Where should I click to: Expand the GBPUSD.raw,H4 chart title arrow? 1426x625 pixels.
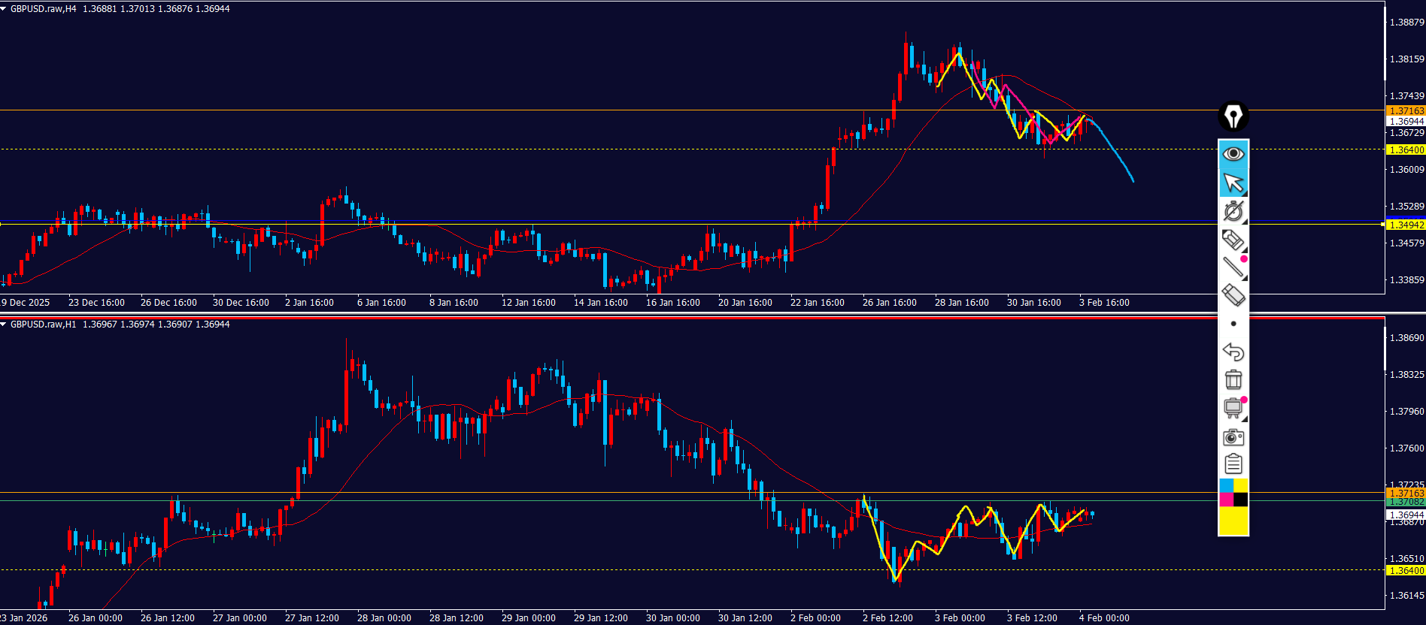pyautogui.click(x=4, y=9)
